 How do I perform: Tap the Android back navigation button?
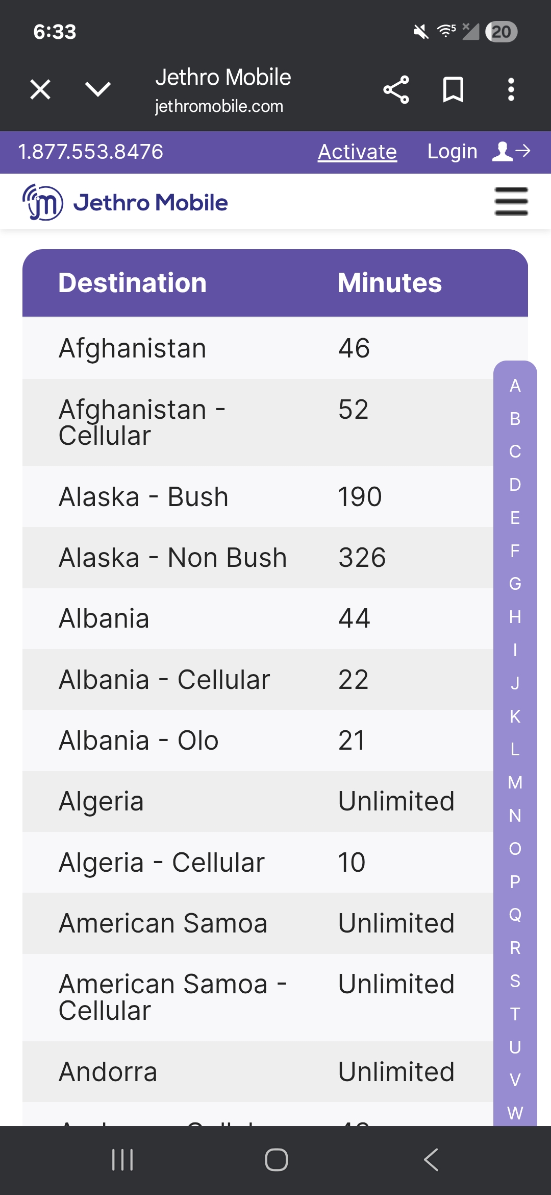431,1160
